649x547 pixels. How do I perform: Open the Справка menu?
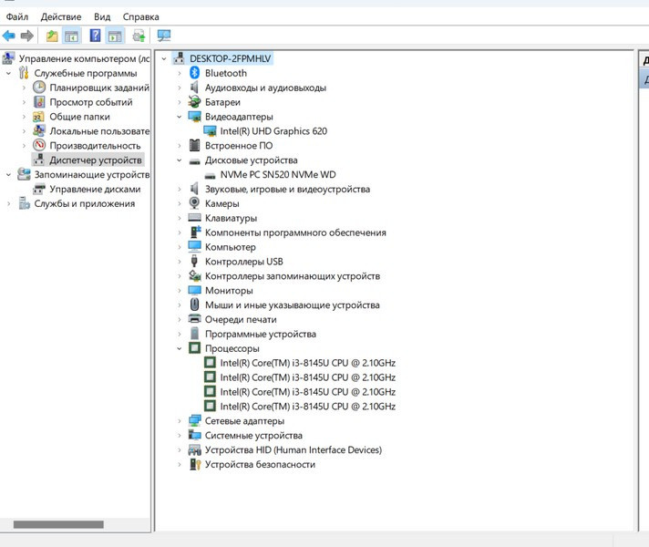(140, 16)
